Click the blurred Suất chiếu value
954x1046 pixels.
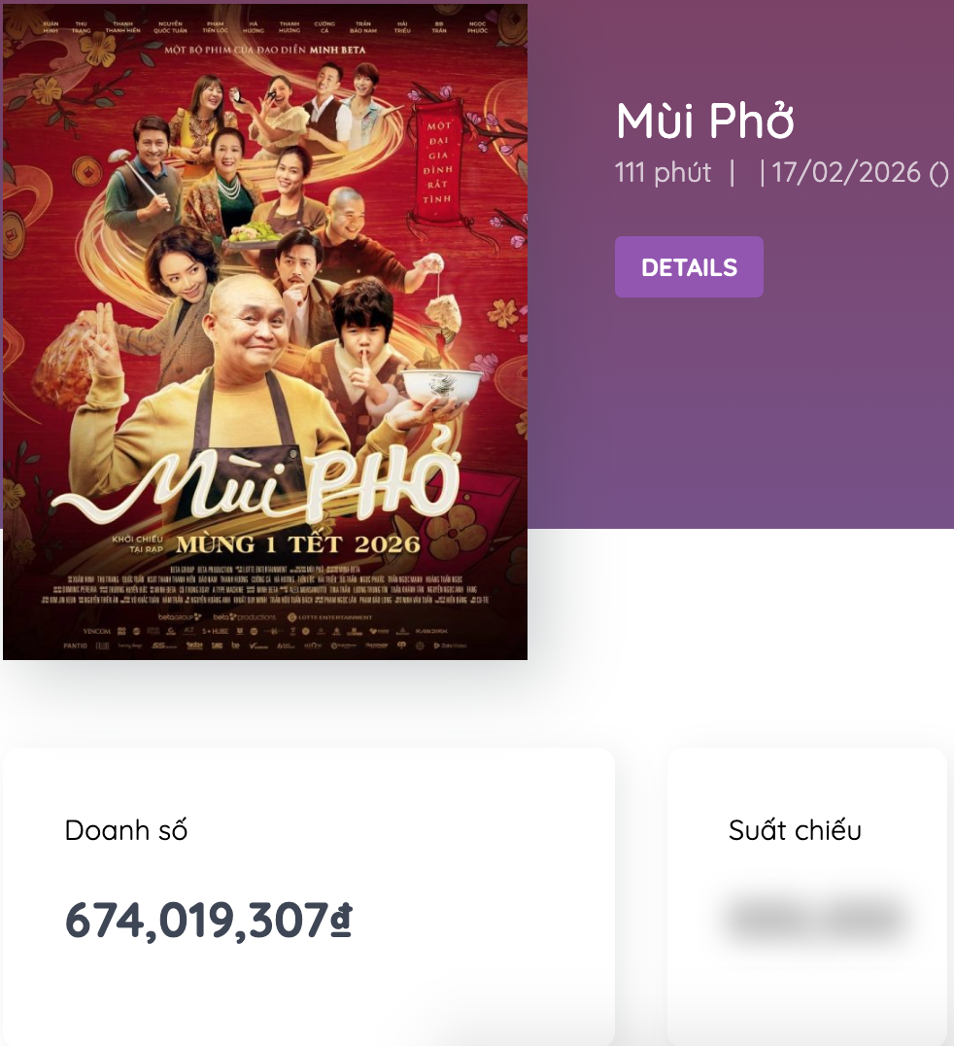pyautogui.click(x=814, y=919)
